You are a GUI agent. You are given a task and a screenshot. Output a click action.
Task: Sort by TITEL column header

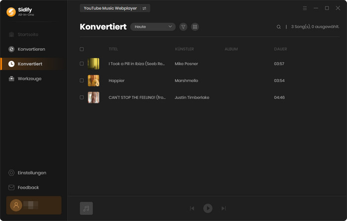[x=114, y=49]
